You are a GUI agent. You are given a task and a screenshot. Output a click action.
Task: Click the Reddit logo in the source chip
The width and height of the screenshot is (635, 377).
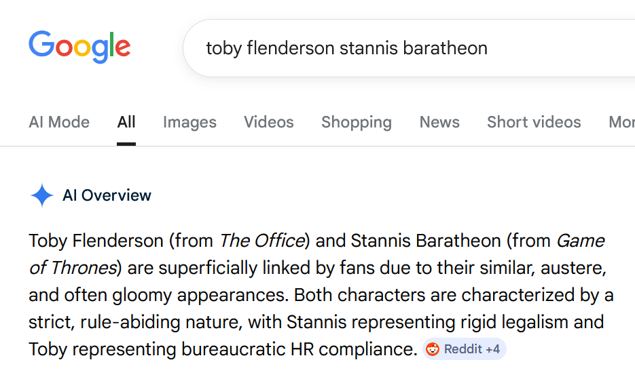(x=433, y=349)
